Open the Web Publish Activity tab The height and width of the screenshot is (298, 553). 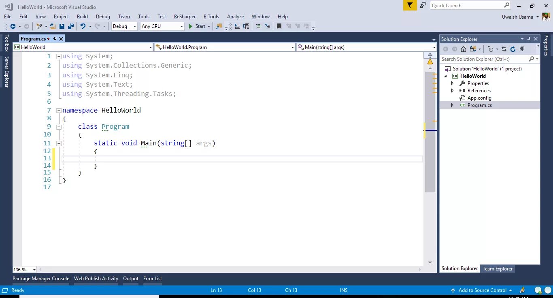pos(96,279)
